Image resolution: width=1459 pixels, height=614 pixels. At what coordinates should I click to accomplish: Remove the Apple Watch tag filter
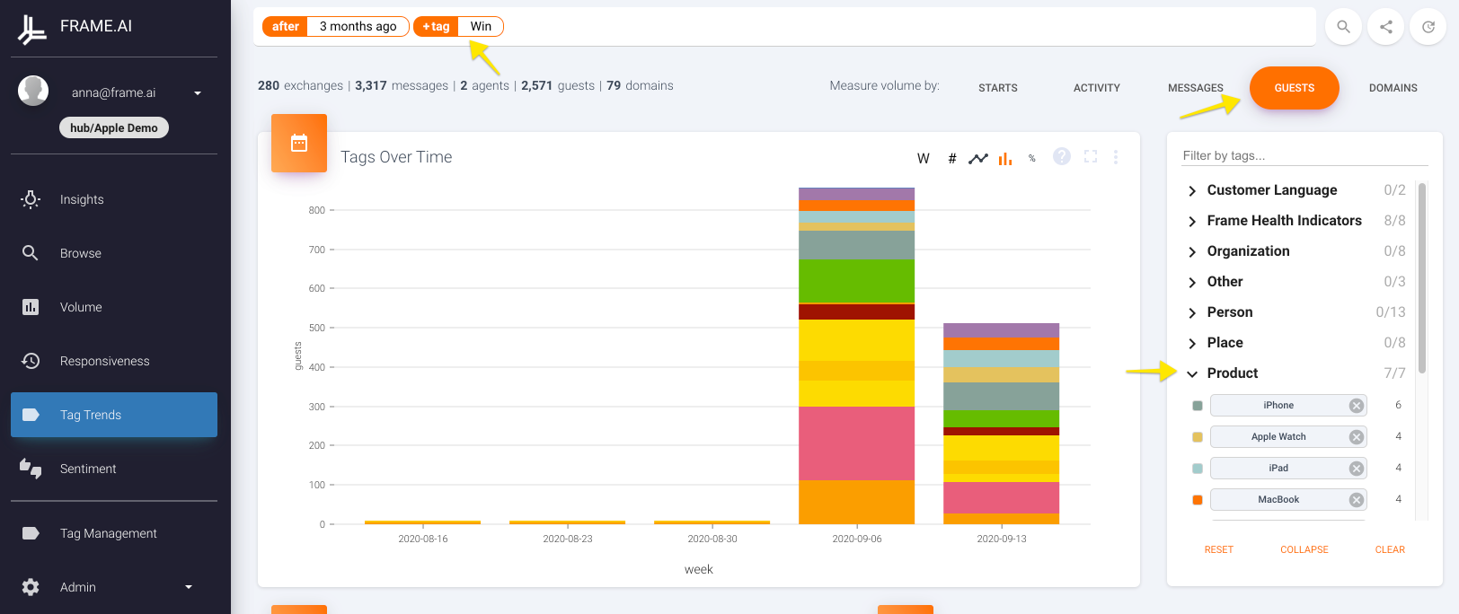click(x=1357, y=437)
